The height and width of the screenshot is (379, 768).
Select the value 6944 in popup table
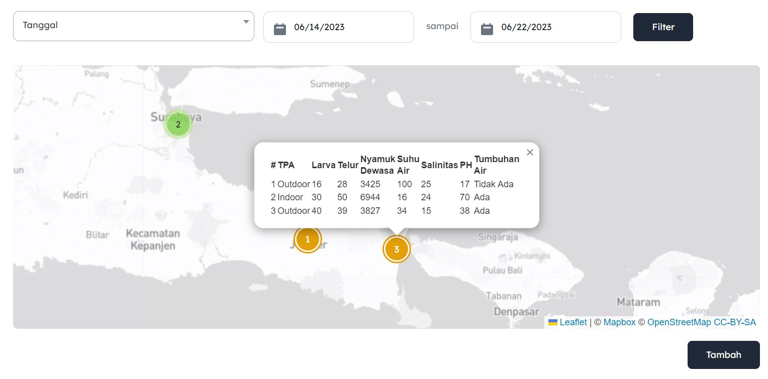click(x=370, y=197)
